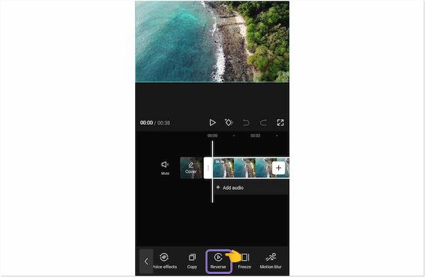Screen dimensions: 425x277
Task: Open Motion blur tool
Action: [x=271, y=261]
